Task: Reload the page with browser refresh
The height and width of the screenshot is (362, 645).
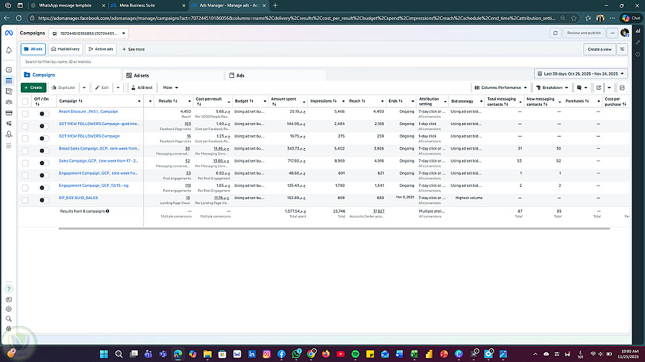Action: coord(19,18)
